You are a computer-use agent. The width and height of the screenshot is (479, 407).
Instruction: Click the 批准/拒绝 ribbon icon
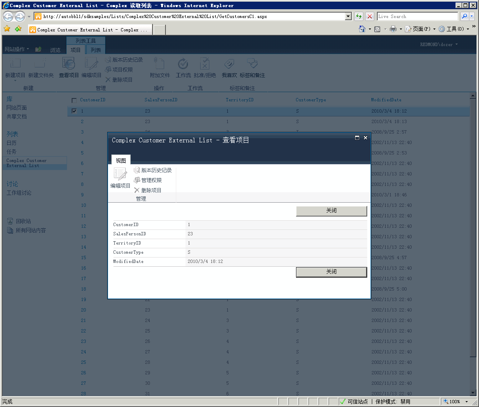click(205, 64)
